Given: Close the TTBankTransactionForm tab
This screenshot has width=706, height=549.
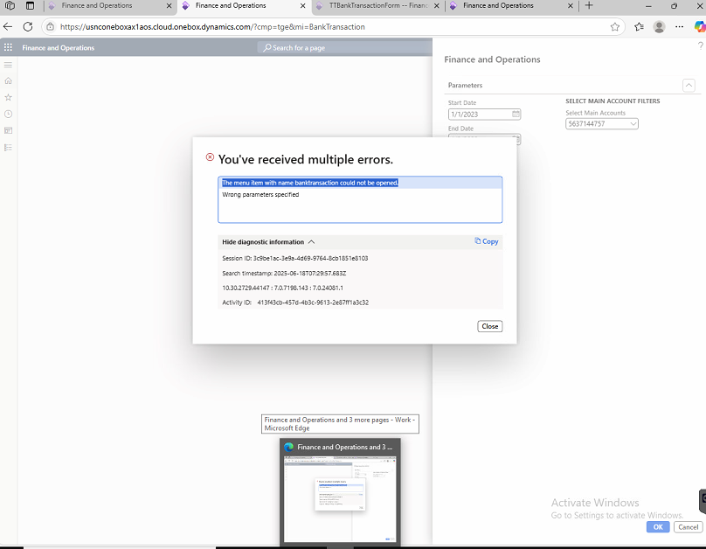Looking at the screenshot, I should [436, 6].
